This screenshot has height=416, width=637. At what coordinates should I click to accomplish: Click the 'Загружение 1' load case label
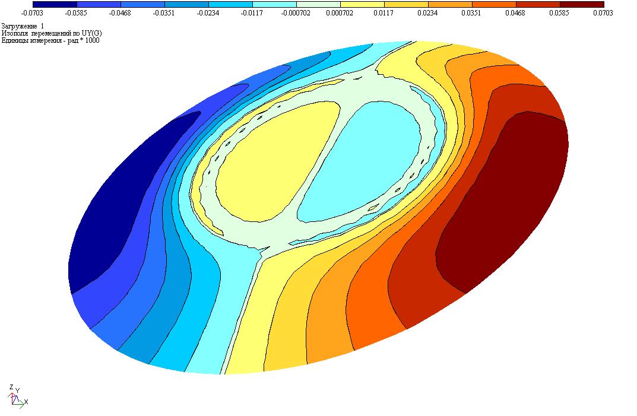pyautogui.click(x=23, y=26)
